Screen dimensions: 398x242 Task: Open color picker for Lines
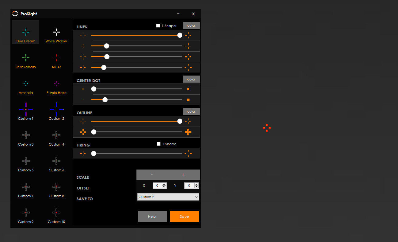click(x=191, y=25)
